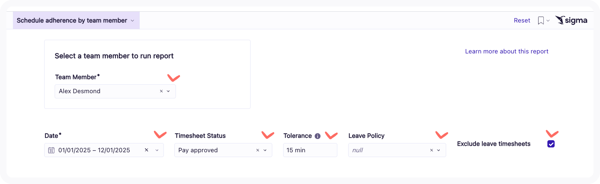Click the Tolerance info icon
The width and height of the screenshot is (600, 184).
tap(318, 136)
